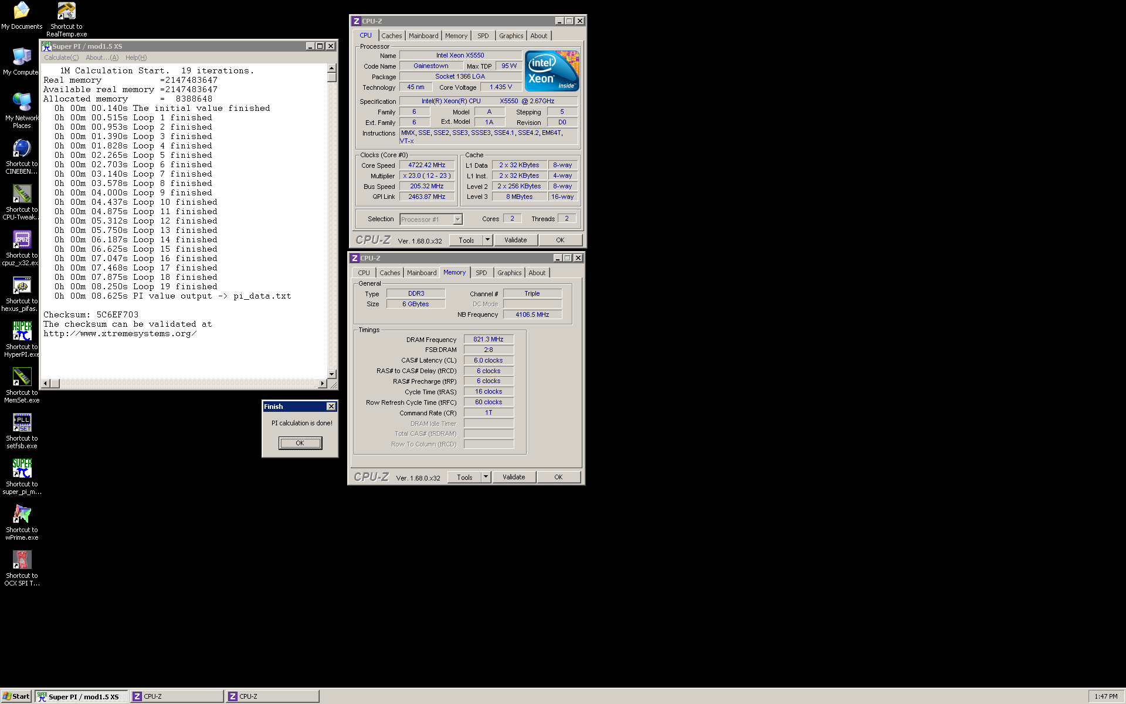The height and width of the screenshot is (704, 1126).
Task: Click Validate button in bottom CPU-Z
Action: pyautogui.click(x=514, y=477)
